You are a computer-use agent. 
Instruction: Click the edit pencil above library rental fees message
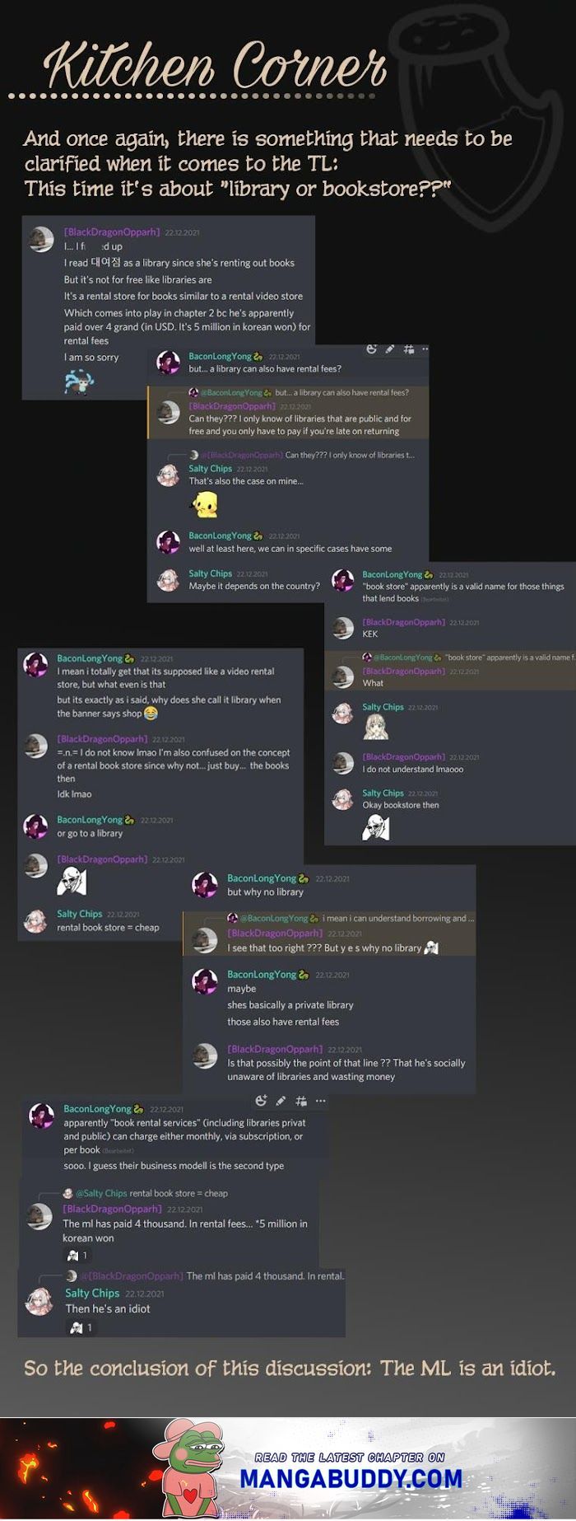390,349
